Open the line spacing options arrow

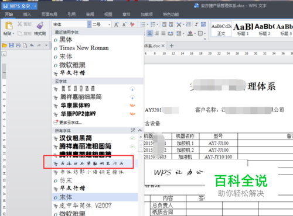click(183, 33)
